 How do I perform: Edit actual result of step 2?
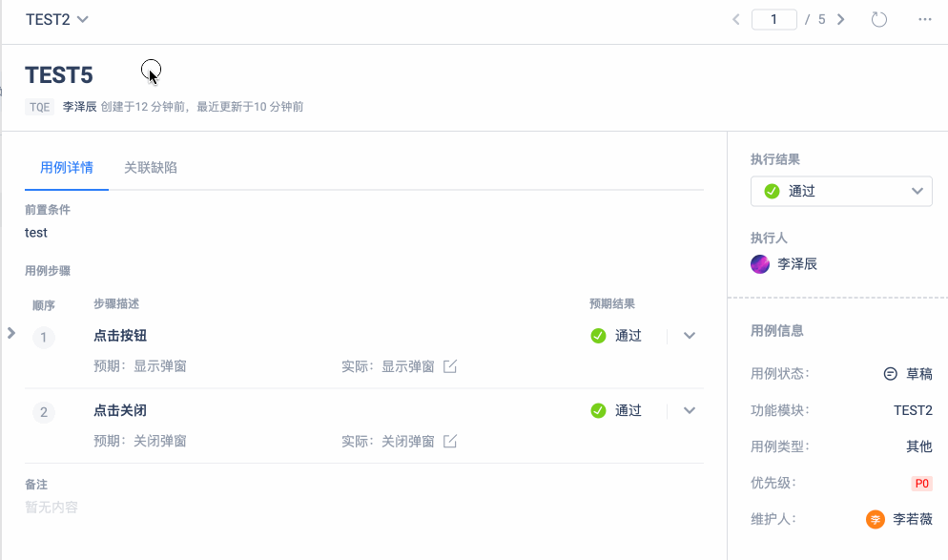450,442
